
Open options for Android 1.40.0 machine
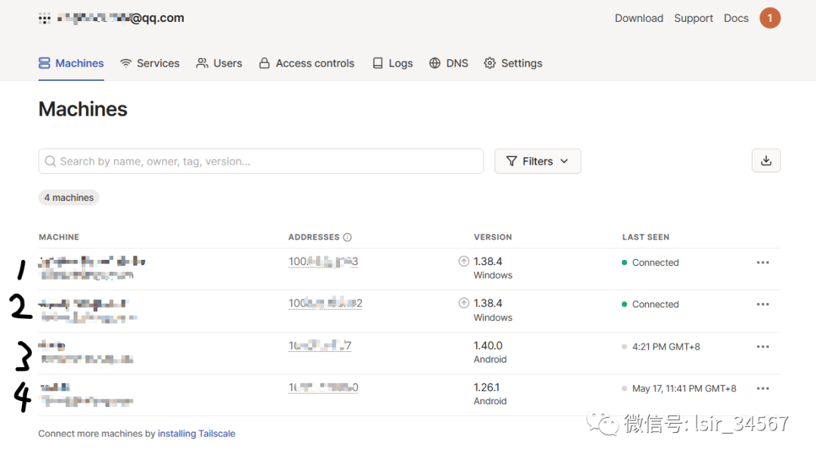click(763, 347)
